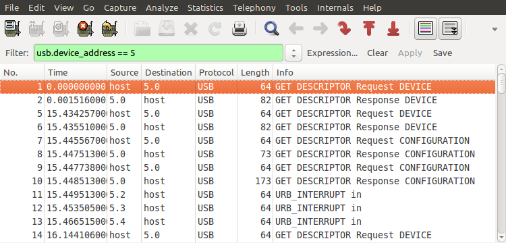Click the Apply filter button
This screenshot has height=243, width=506.
click(x=410, y=53)
